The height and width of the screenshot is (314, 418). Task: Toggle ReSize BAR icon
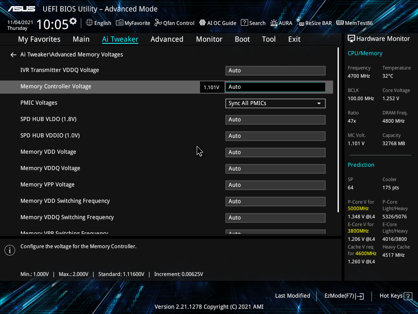(x=300, y=23)
